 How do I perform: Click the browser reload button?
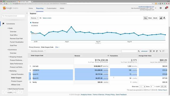coord(5,3)
